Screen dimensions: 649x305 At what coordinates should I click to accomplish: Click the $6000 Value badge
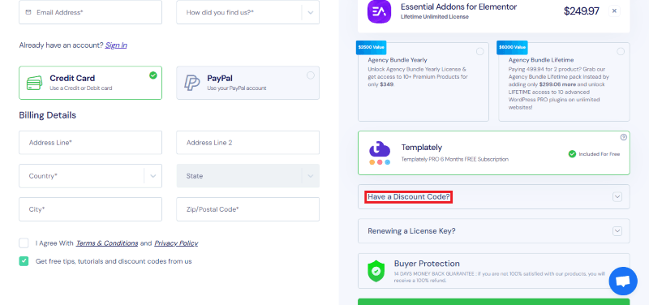(x=513, y=47)
